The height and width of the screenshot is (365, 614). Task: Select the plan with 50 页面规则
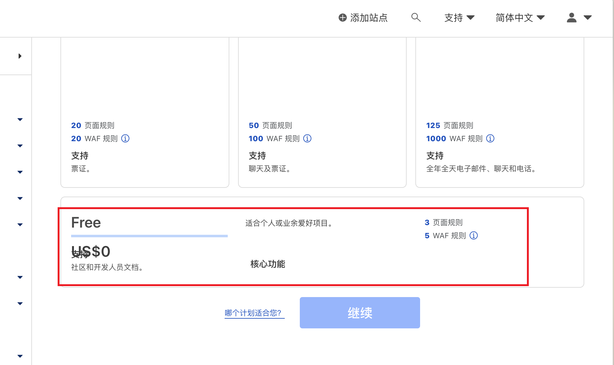pos(322,112)
